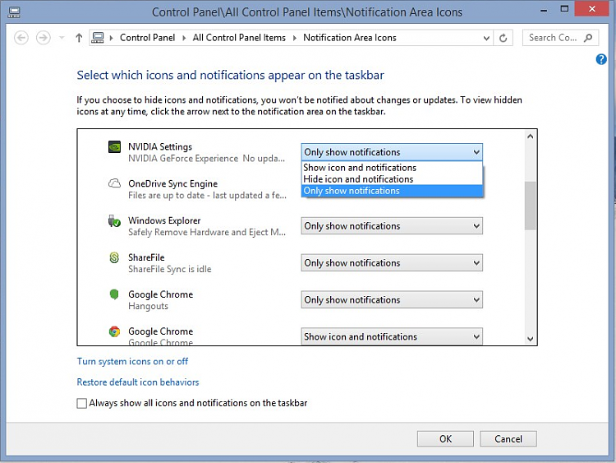Expand arrow after Control Panel breadcrumb

tap(183, 38)
